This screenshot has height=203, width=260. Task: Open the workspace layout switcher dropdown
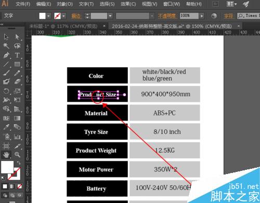click(232, 4)
